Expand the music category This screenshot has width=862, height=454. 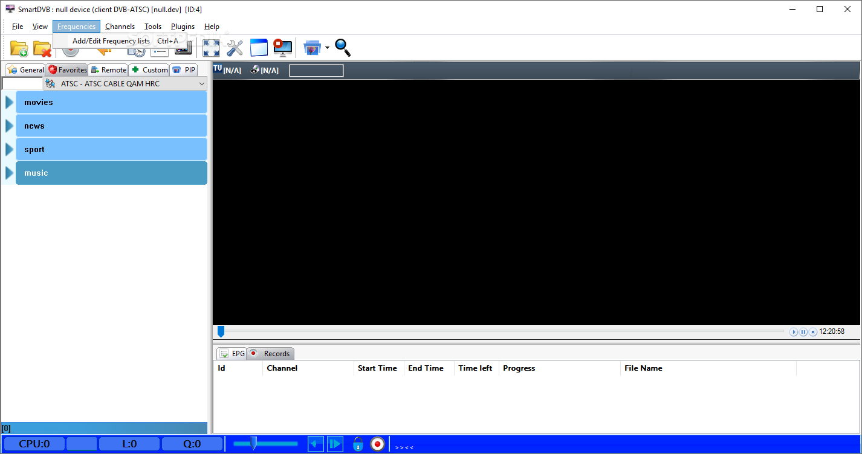coord(9,173)
